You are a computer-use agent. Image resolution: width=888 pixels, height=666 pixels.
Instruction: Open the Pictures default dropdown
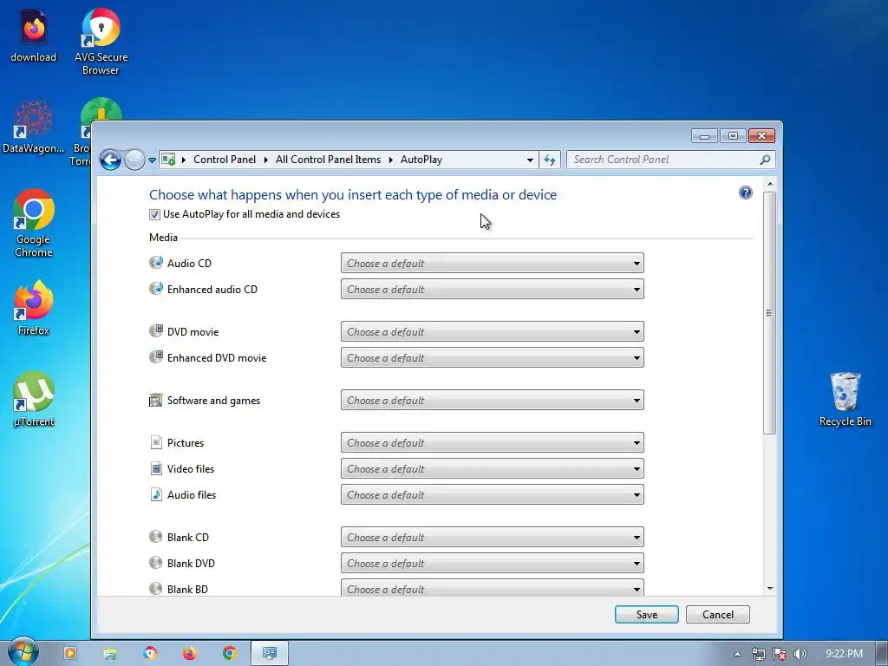point(493,442)
